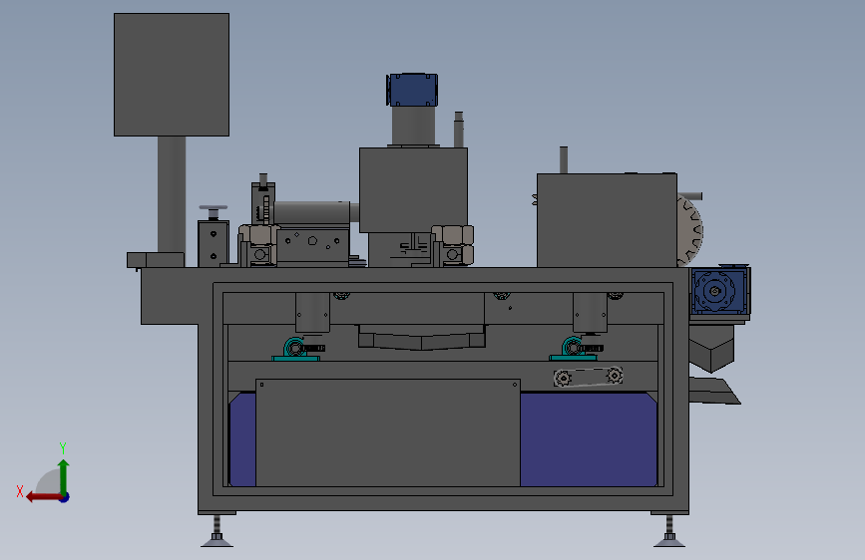The width and height of the screenshot is (865, 560).
Task: Select the blue gearbox reducer on right side
Action: [719, 291]
